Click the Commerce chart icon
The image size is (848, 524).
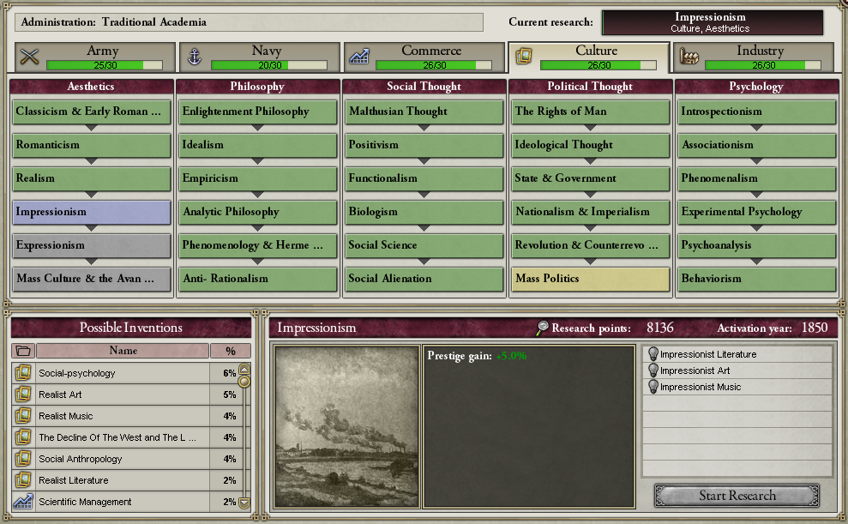[359, 57]
